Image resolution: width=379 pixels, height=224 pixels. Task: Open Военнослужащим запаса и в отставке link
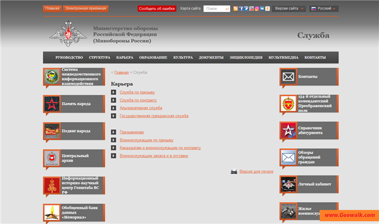tap(154, 156)
